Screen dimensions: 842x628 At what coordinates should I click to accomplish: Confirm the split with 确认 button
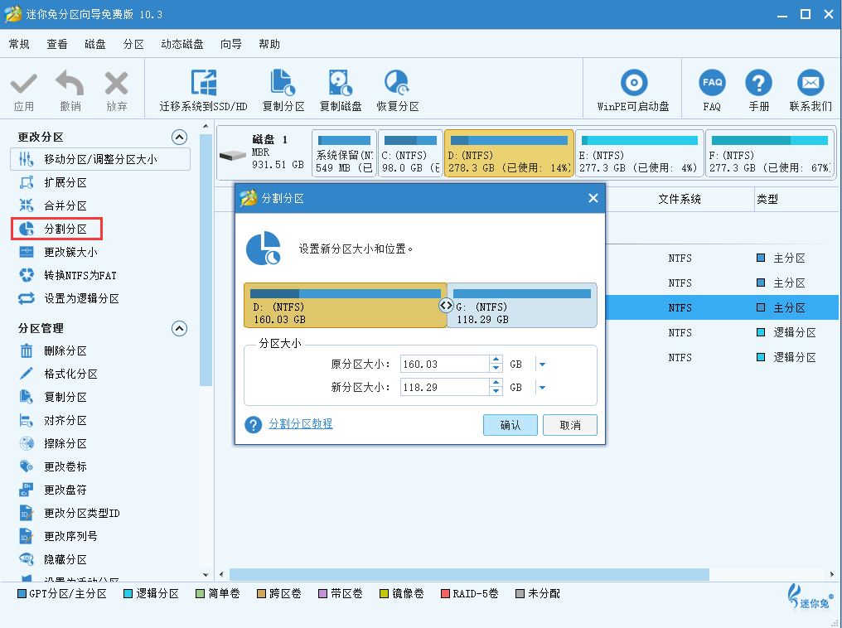[511, 425]
